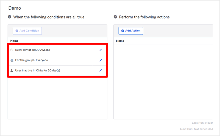220x136 pixels.
Task: Click the clock icon beside schedule condition
Action: (x=12, y=50)
